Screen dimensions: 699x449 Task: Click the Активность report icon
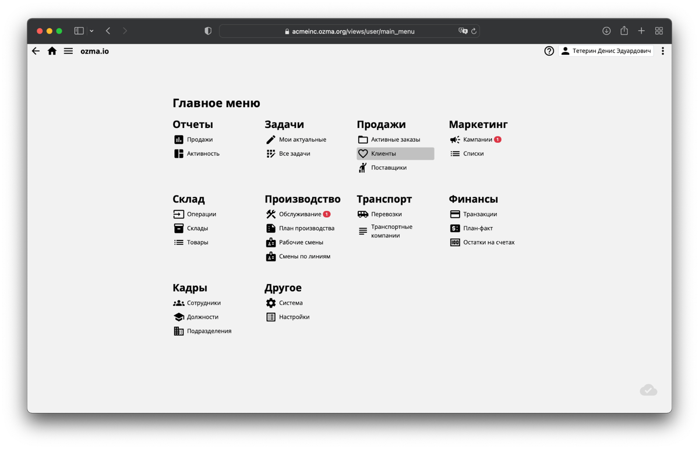coord(178,153)
